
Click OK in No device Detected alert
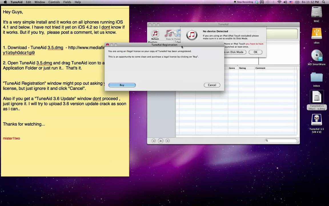255,52
